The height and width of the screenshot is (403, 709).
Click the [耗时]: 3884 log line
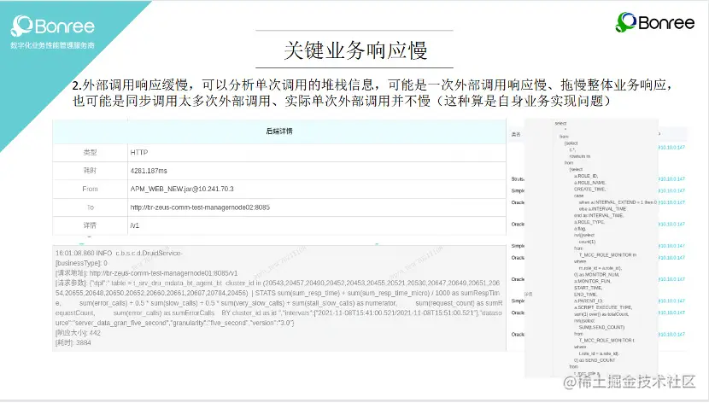point(73,342)
